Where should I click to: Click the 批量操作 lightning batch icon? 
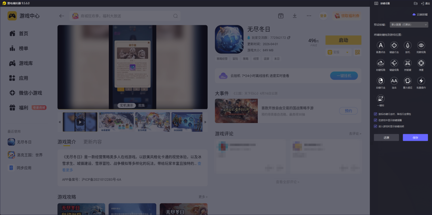click(x=421, y=81)
